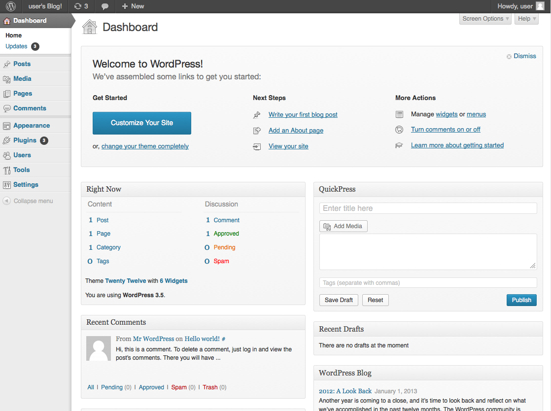
Task: Click the WordPress logo in admin bar
Action: [11, 6]
